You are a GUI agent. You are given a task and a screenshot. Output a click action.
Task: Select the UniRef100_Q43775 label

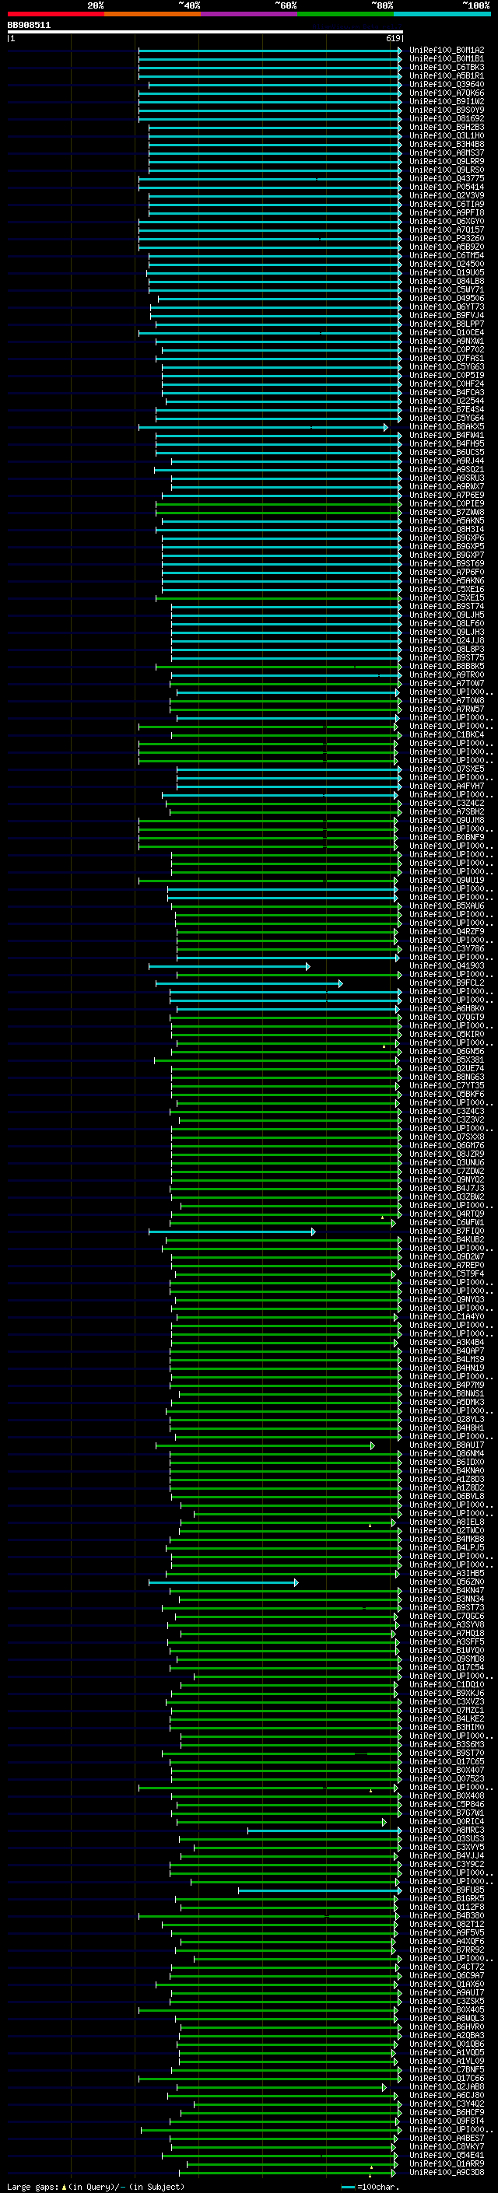pyautogui.click(x=447, y=179)
